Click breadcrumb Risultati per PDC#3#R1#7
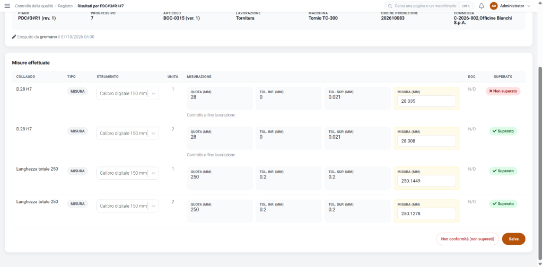The width and height of the screenshot is (543, 267). point(100,6)
